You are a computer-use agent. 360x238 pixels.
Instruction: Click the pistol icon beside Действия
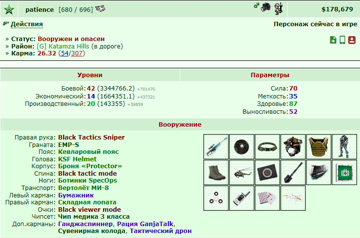pyautogui.click(x=6, y=23)
